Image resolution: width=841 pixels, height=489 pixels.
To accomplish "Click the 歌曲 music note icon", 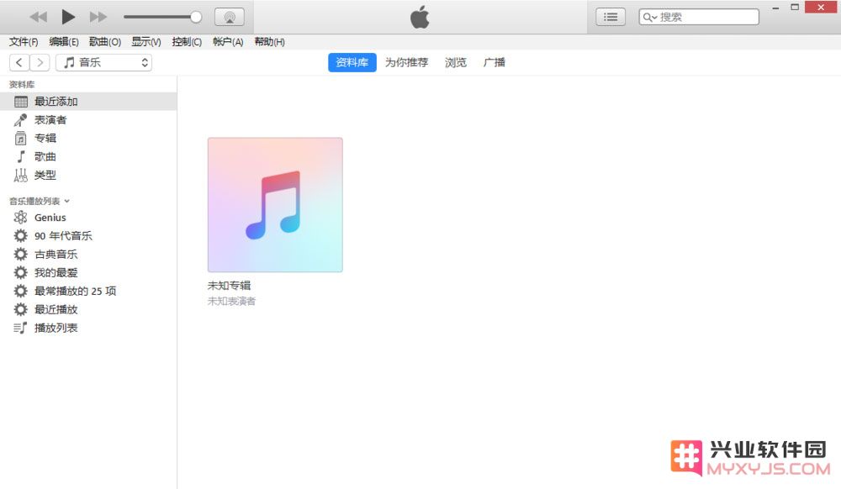I will click(x=21, y=156).
